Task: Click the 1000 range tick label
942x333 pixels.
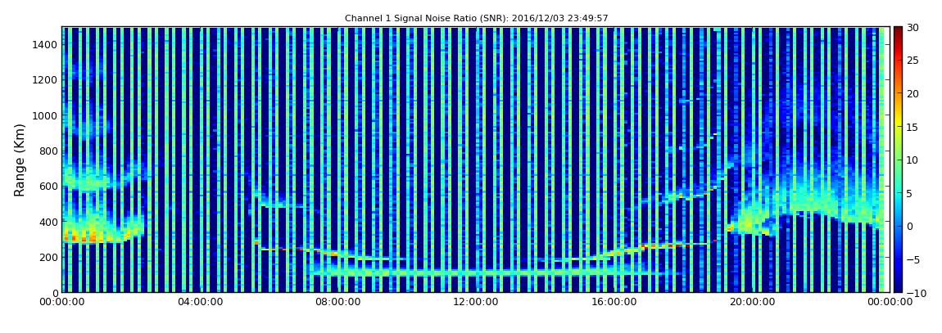Action: tap(46, 115)
